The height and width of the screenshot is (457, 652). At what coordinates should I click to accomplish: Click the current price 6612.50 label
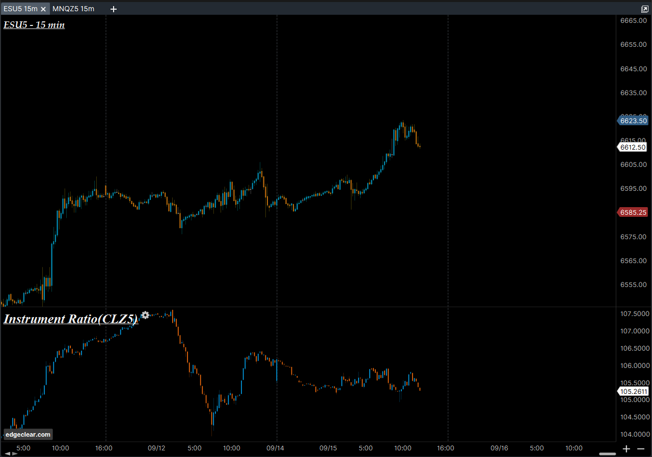(x=633, y=147)
